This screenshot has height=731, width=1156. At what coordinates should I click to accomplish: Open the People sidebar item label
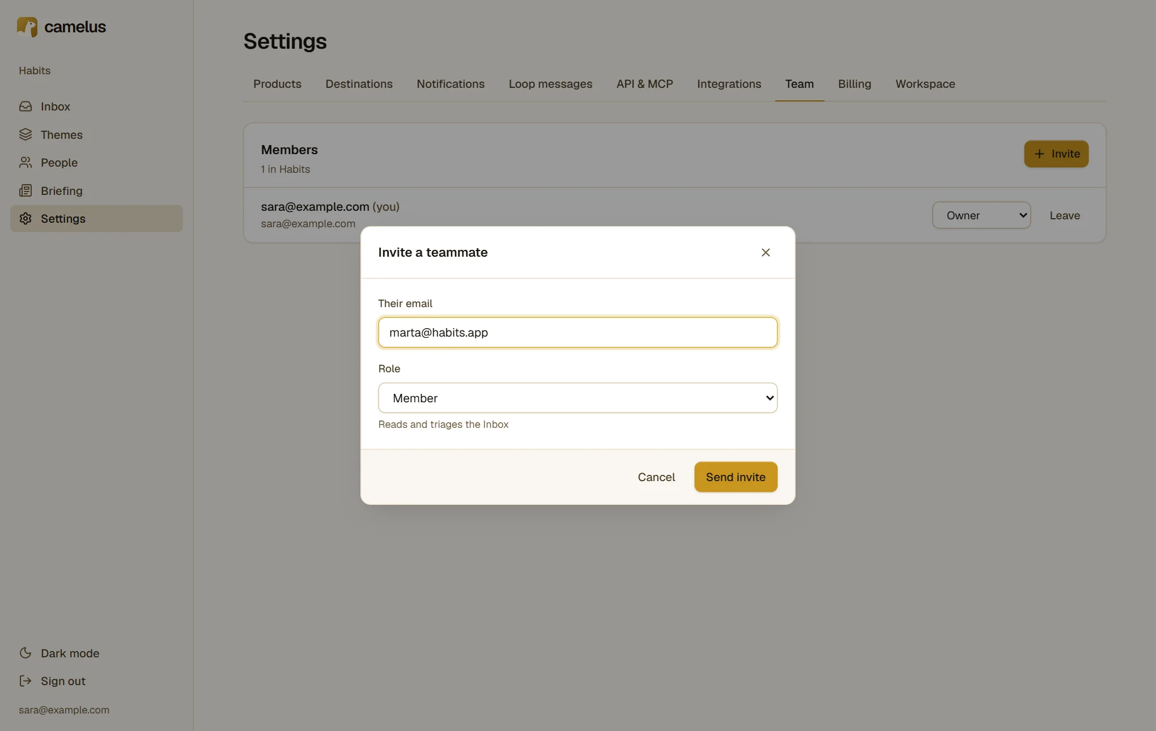point(59,163)
